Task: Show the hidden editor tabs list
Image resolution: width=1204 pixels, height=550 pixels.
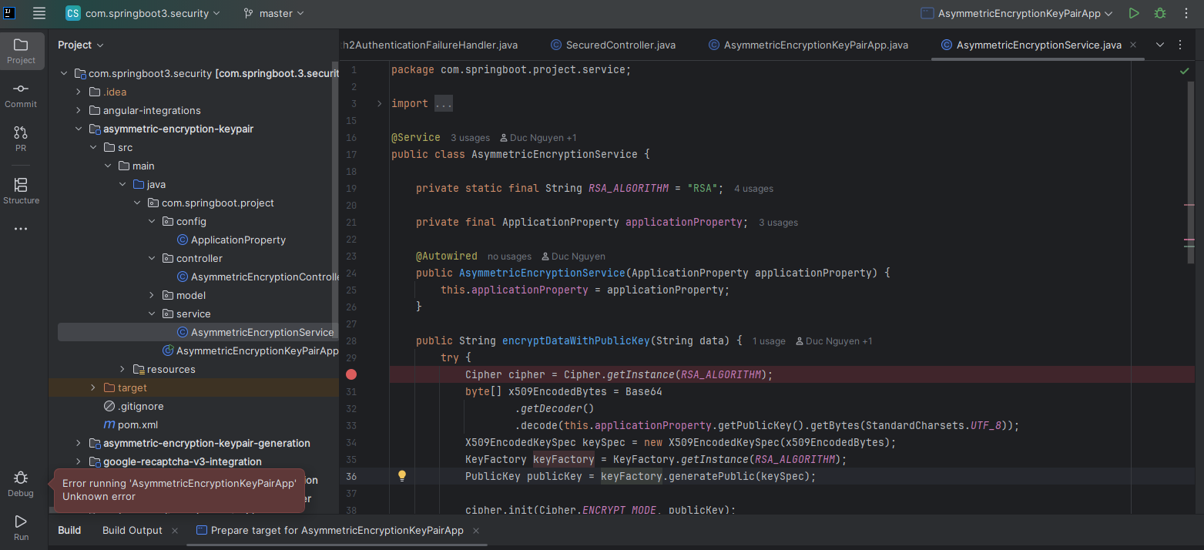Action: coord(1160,45)
